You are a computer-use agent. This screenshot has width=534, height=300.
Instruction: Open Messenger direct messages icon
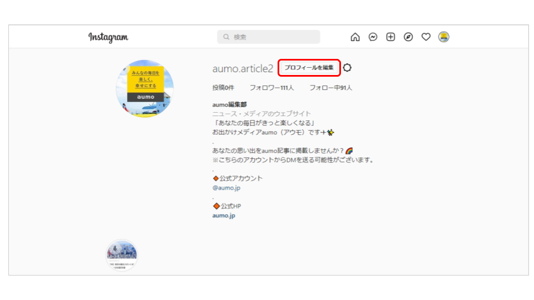point(373,37)
